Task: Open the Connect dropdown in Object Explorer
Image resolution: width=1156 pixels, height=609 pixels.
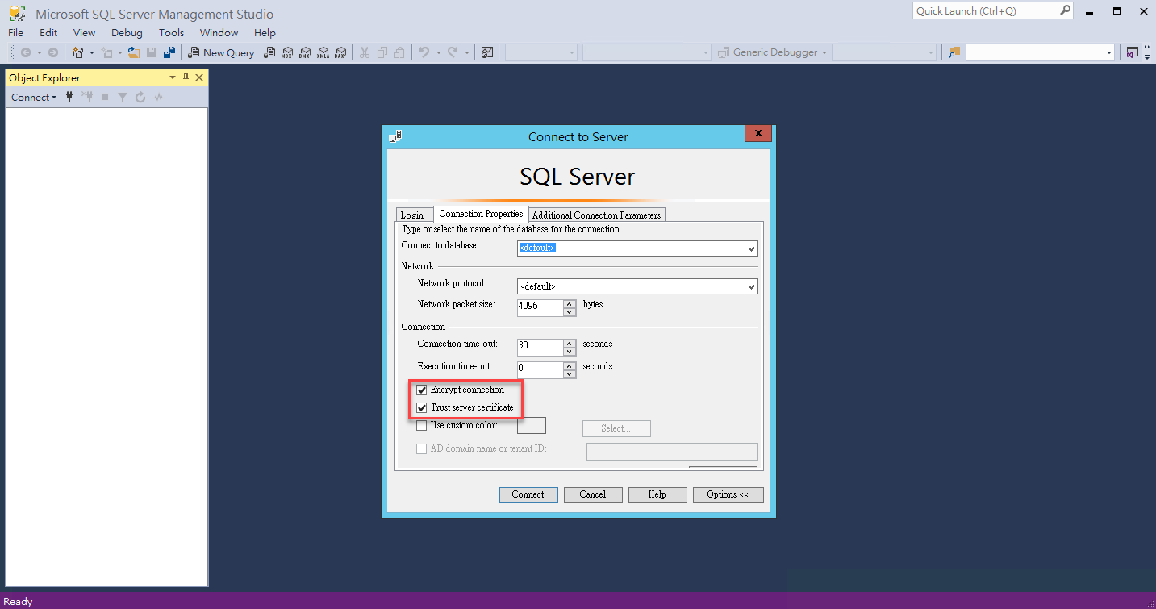Action: point(33,97)
